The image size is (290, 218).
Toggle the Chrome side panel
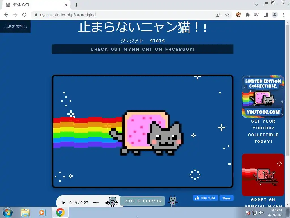[x=266, y=15]
